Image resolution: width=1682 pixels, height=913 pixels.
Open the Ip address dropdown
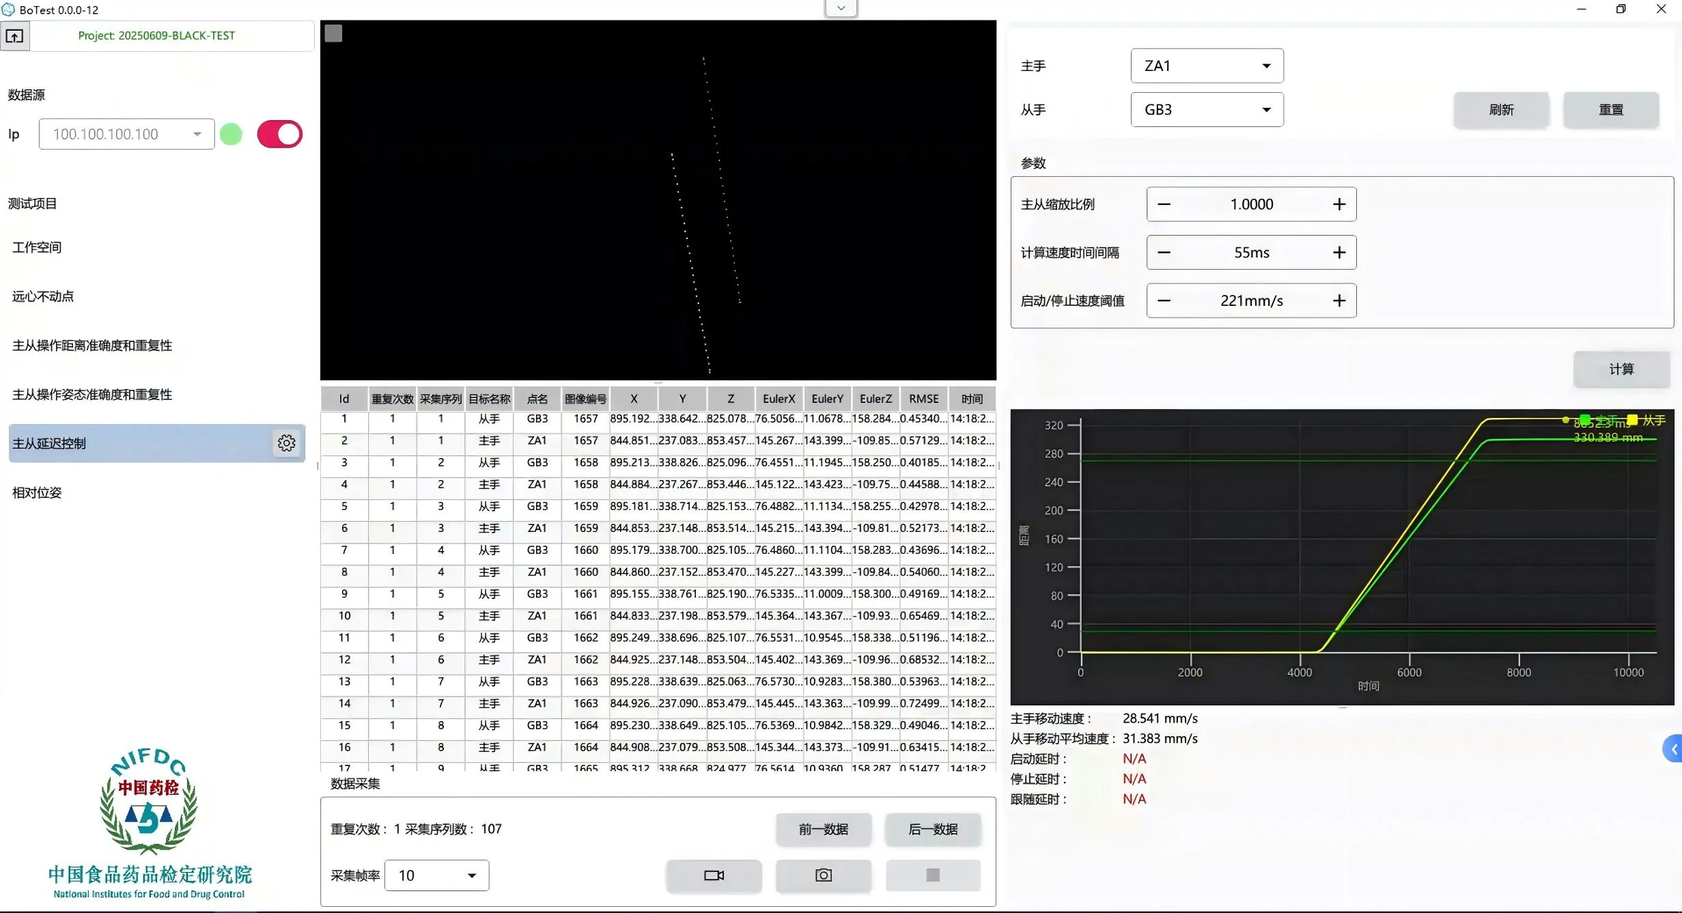click(x=127, y=134)
